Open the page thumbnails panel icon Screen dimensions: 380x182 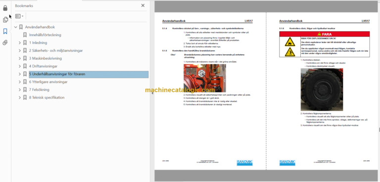pyautogui.click(x=5, y=20)
